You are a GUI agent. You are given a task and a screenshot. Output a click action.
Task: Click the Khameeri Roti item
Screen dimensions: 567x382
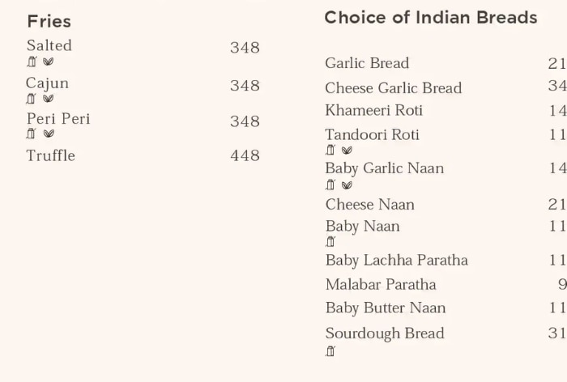coord(373,110)
